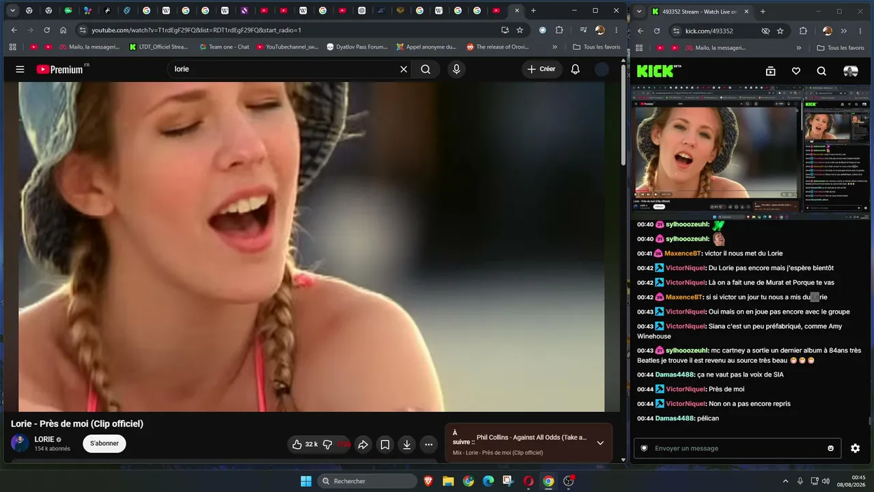This screenshot has height=492, width=874.
Task: Bookmark Kick page with star icon
Action: coord(780,31)
